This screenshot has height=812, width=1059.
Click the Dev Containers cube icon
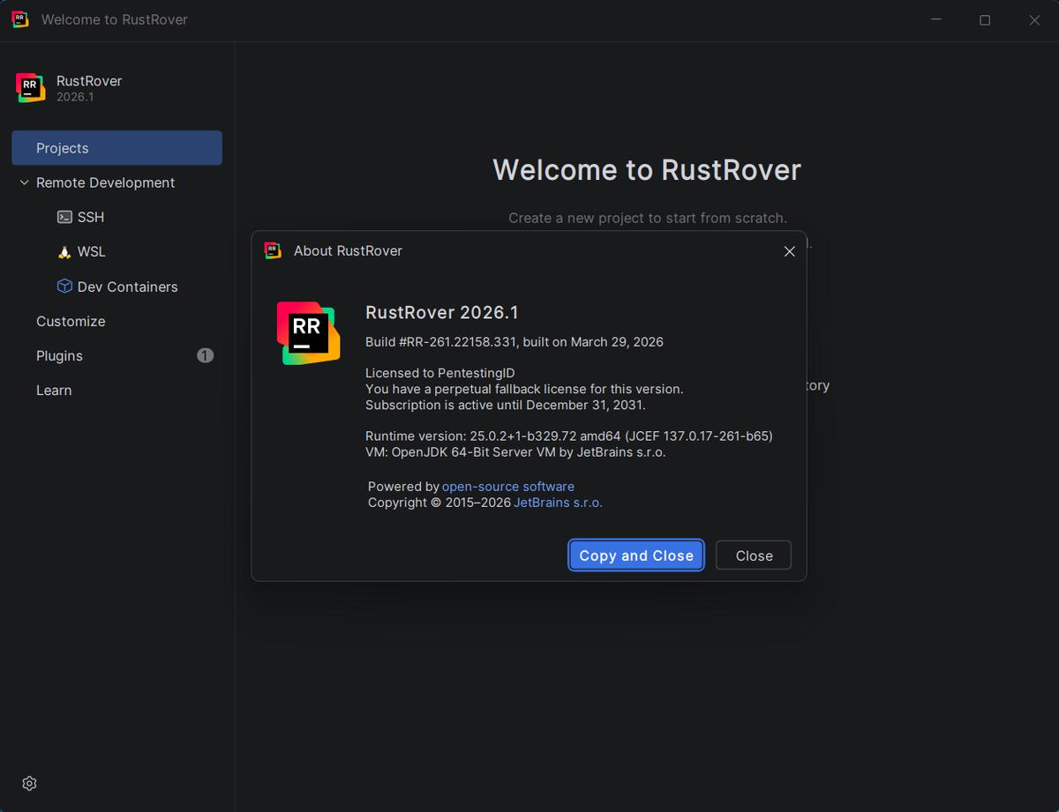tap(64, 287)
